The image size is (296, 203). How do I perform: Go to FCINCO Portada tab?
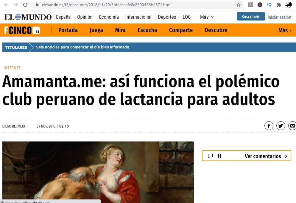tap(68, 30)
